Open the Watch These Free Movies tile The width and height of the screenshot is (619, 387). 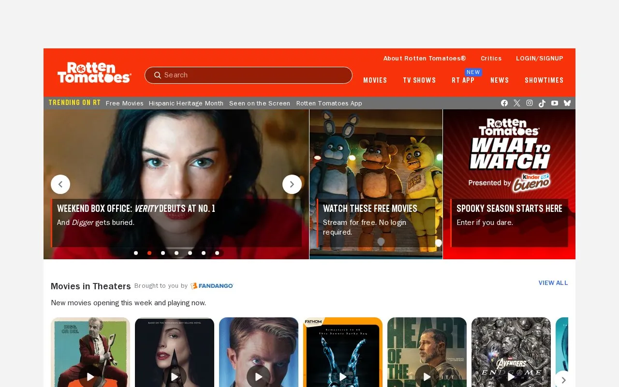(376, 184)
